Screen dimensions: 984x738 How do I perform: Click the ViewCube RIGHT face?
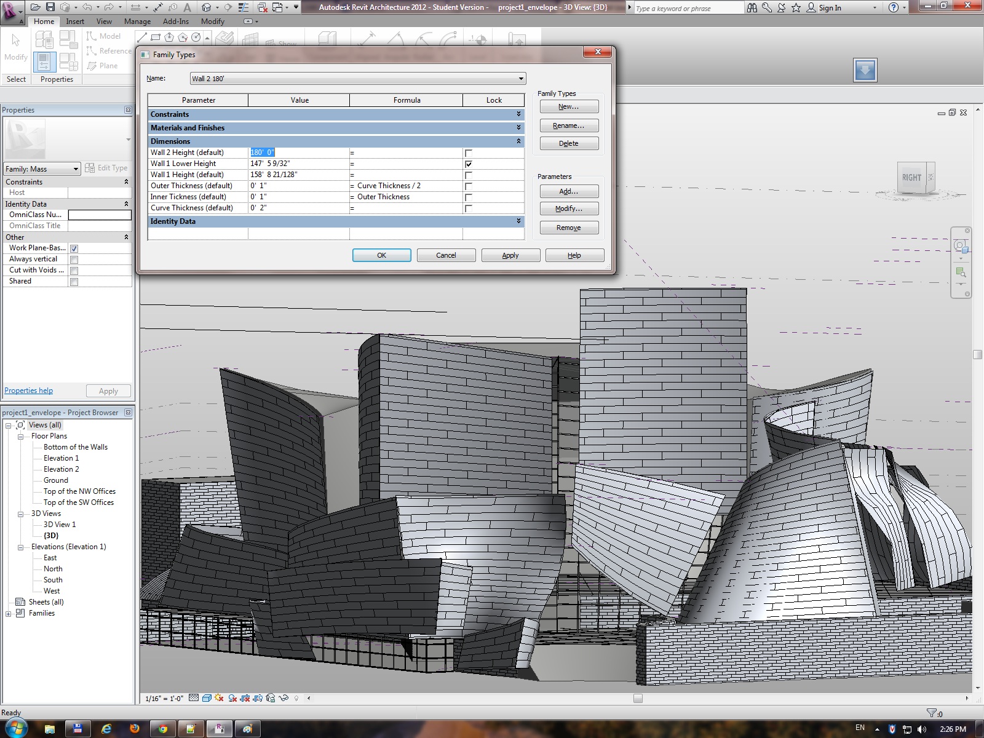(x=911, y=178)
